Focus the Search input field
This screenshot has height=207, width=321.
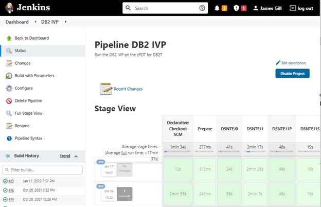[165, 8]
